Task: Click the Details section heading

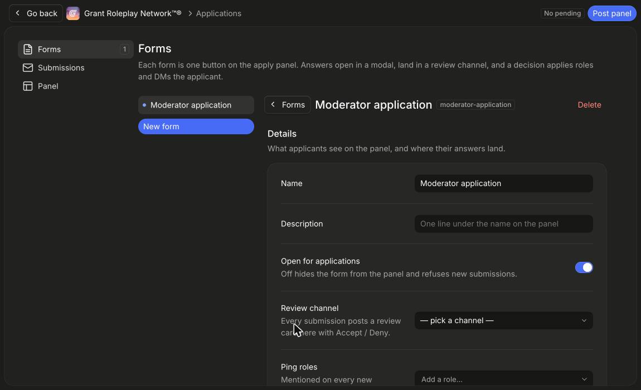Action: (x=282, y=134)
